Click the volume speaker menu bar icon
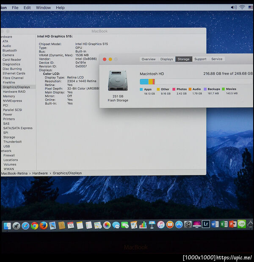254x262 pixels. point(234,7)
